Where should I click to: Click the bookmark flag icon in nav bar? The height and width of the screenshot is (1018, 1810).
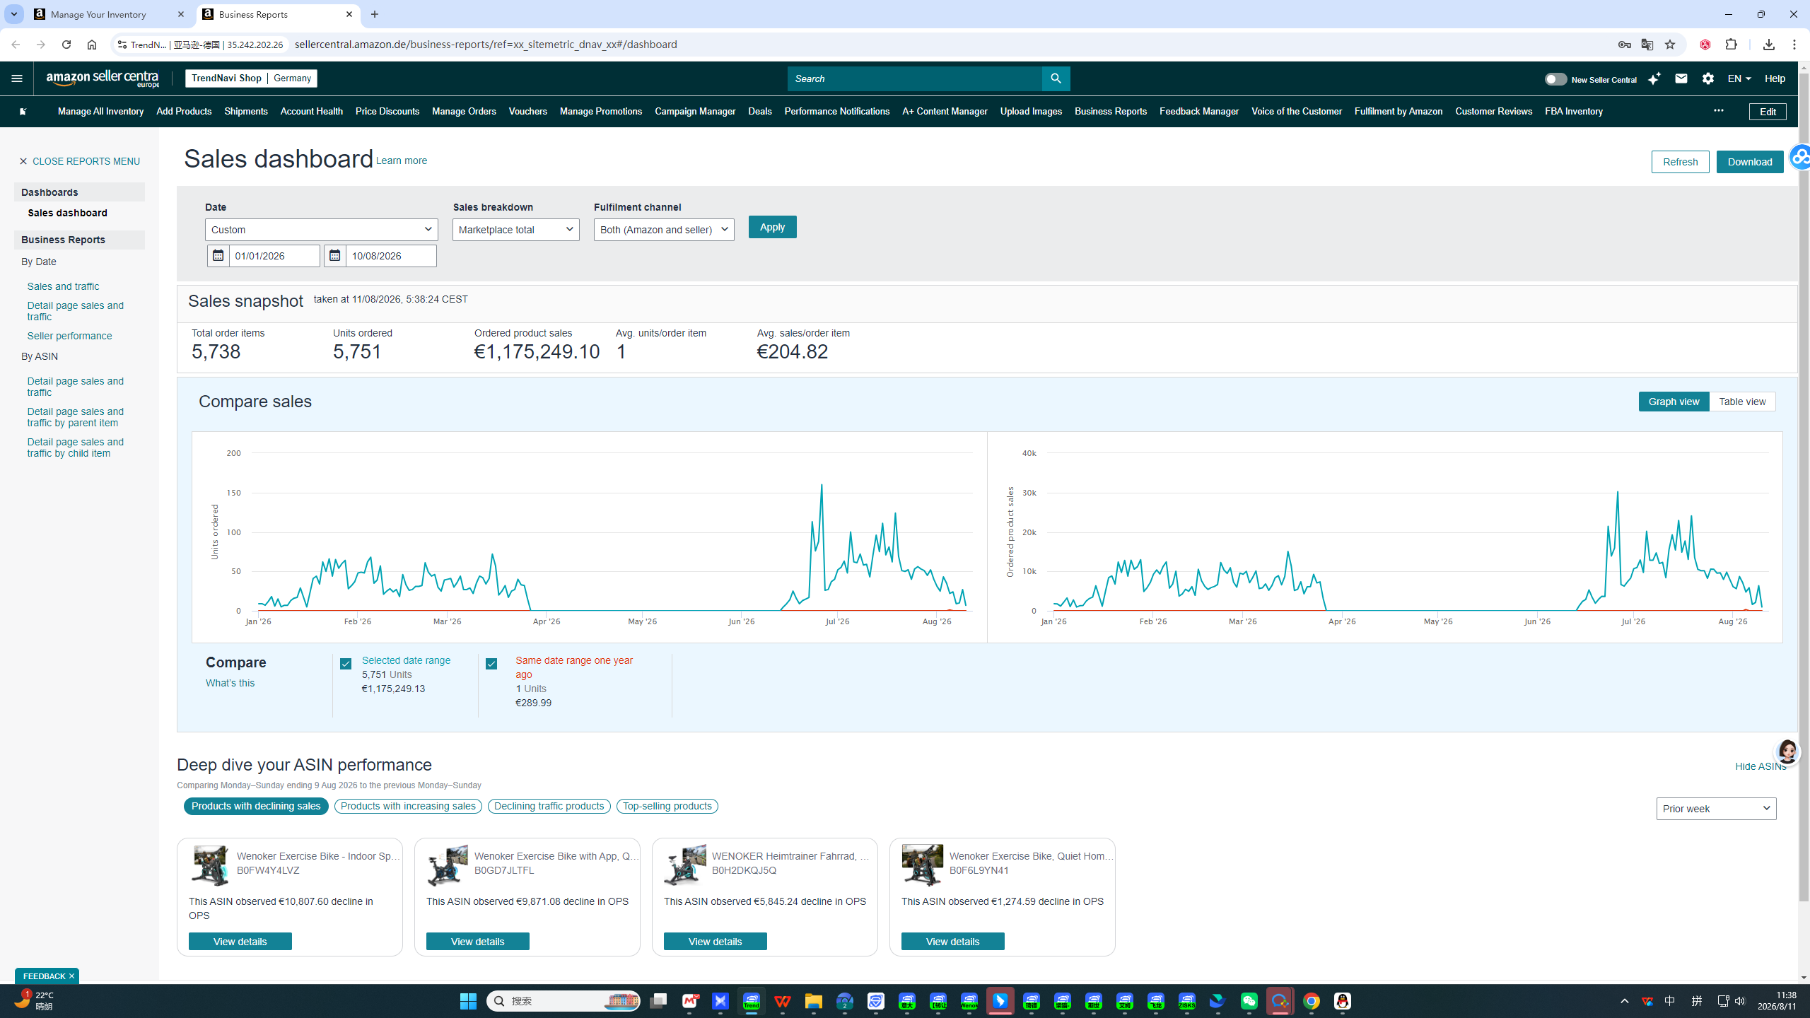click(x=23, y=111)
